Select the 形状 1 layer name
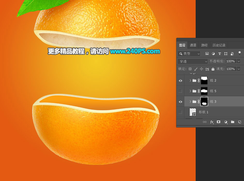 point(203,112)
